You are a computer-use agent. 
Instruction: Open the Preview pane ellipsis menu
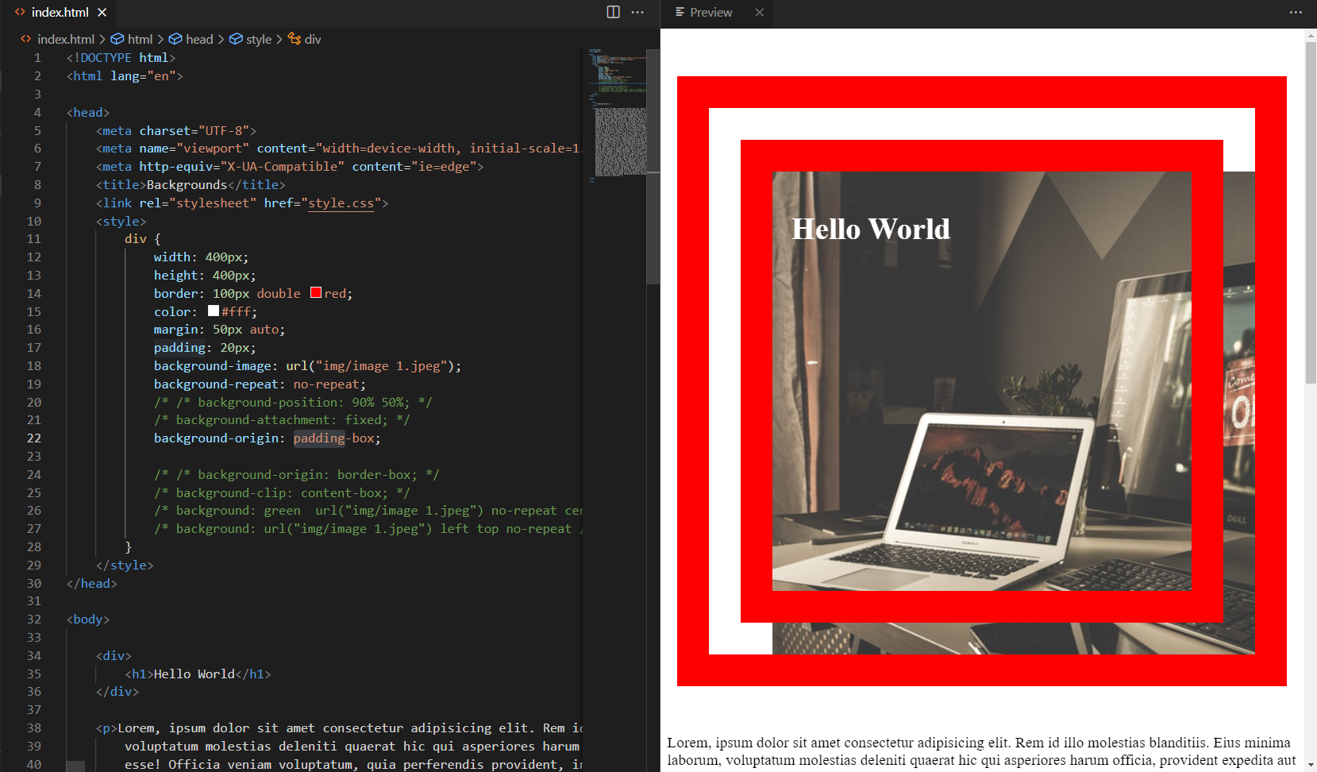click(1296, 12)
